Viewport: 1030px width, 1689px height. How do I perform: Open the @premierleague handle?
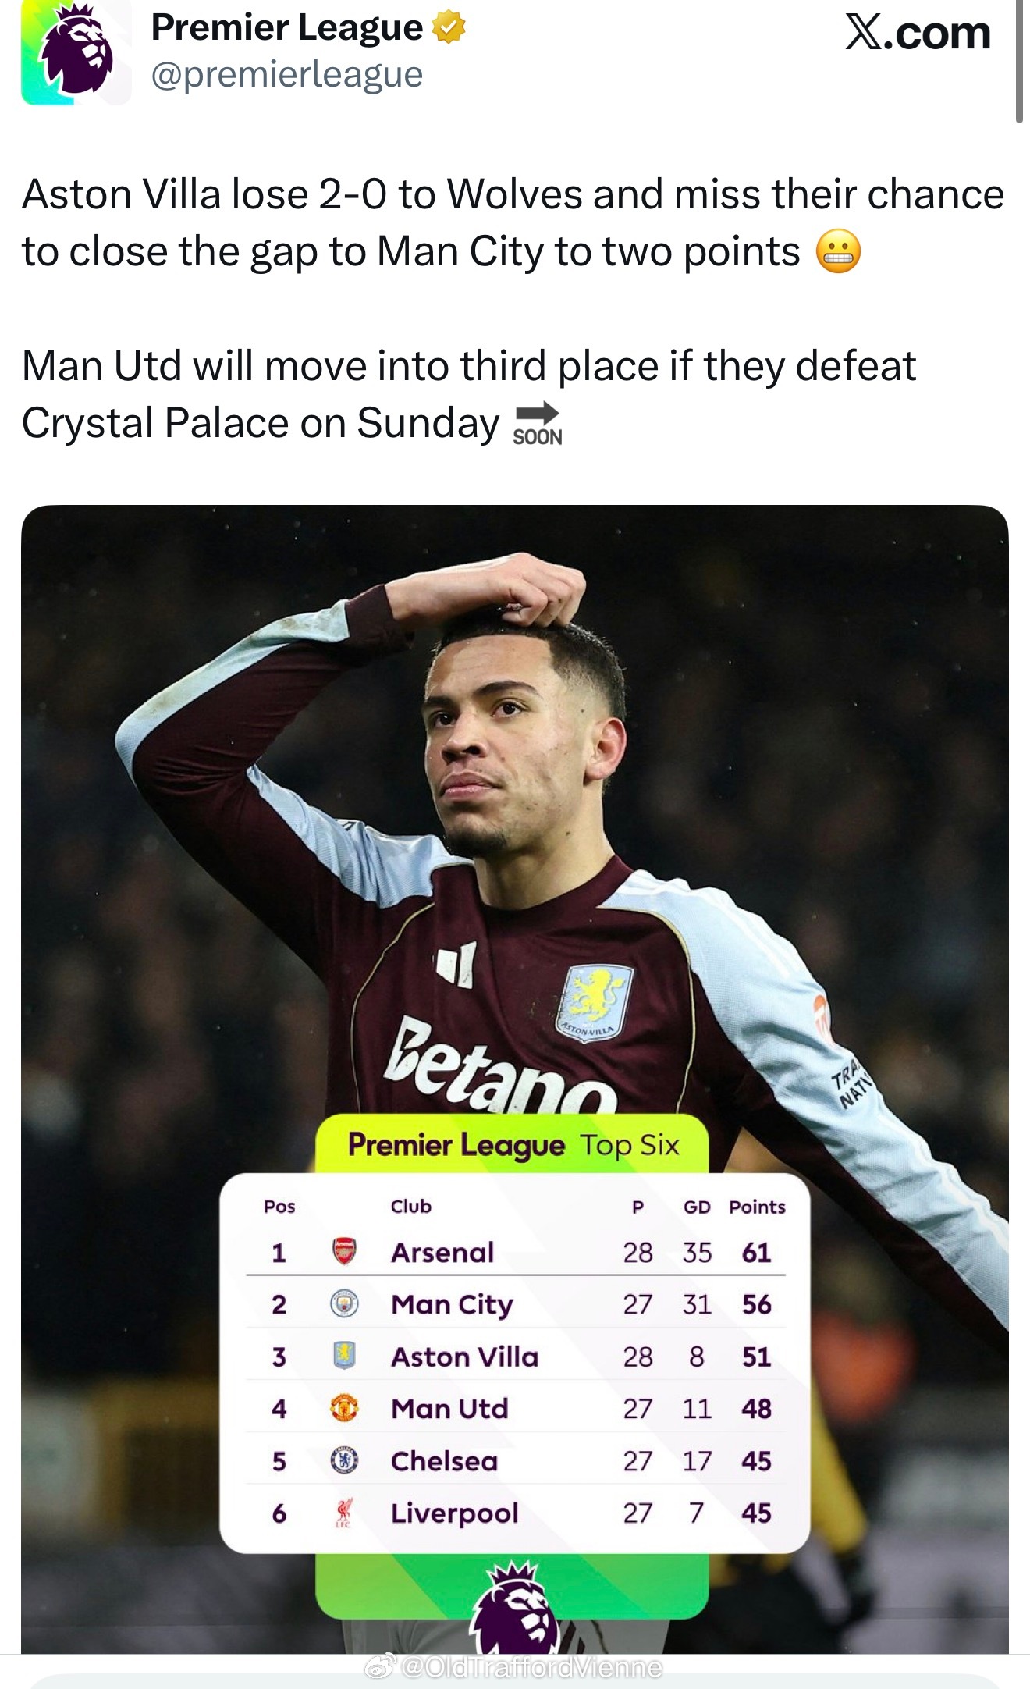[x=287, y=75]
